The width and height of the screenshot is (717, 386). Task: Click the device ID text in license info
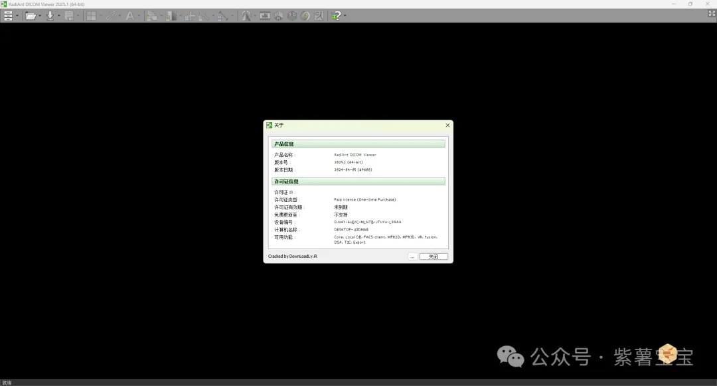pos(367,222)
